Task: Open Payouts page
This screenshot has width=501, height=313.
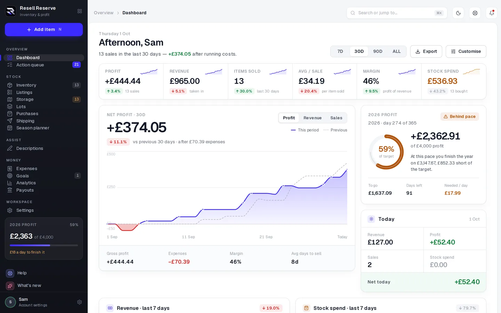Action: (44, 190)
